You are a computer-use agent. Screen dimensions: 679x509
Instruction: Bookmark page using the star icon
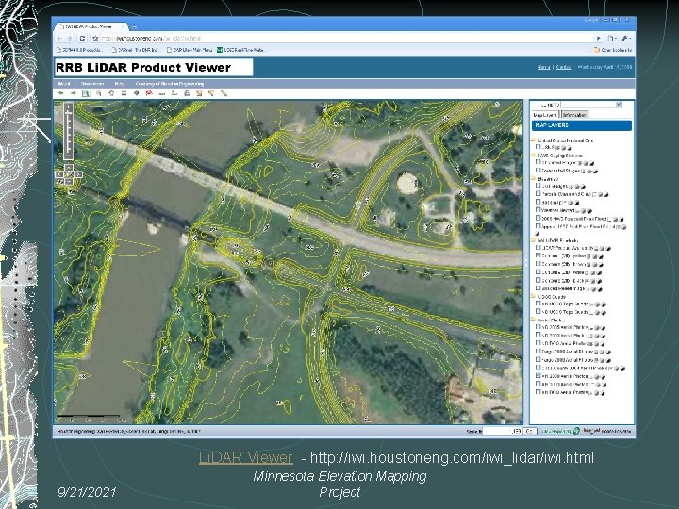[x=95, y=38]
